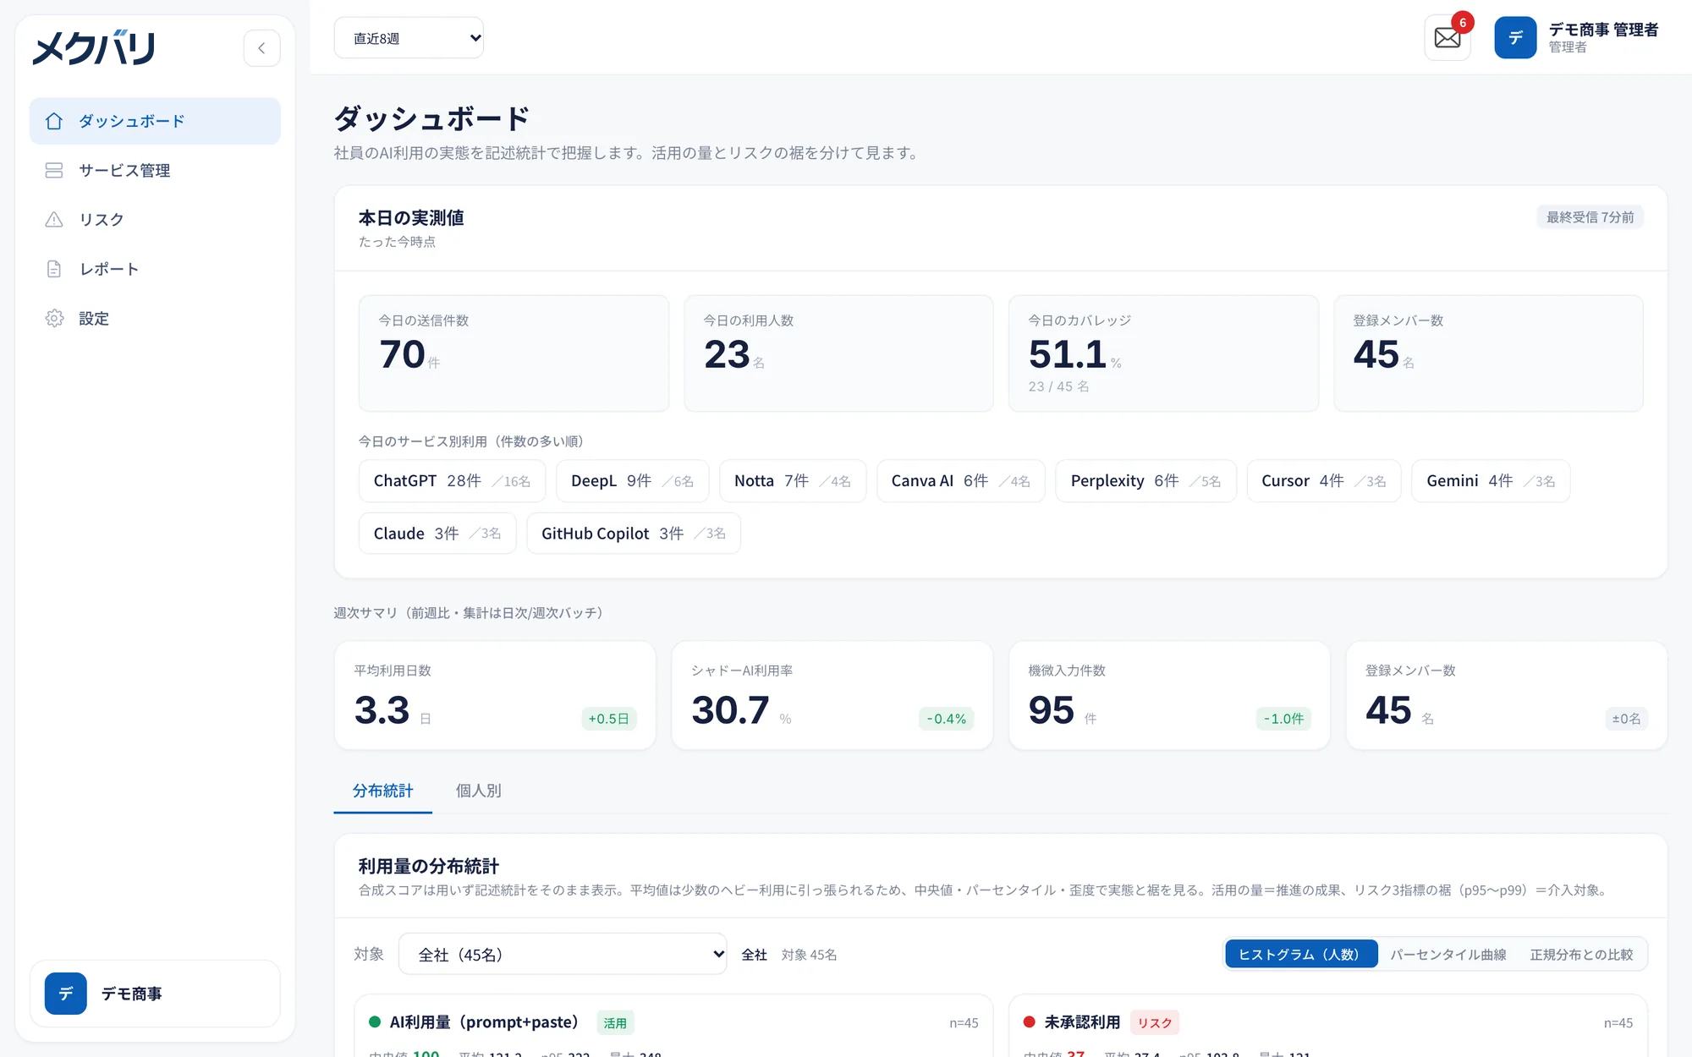Click the Gemini 4件 service chip
Screen dimensions: 1692x1057
(x=1491, y=481)
